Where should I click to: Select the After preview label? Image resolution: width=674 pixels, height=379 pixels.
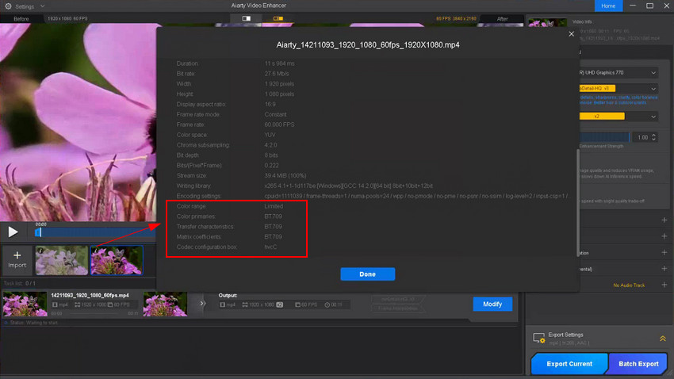(502, 19)
